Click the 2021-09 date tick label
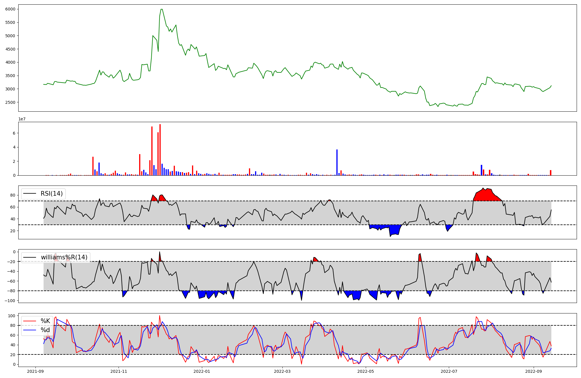The height and width of the screenshot is (378, 581). pyautogui.click(x=35, y=371)
